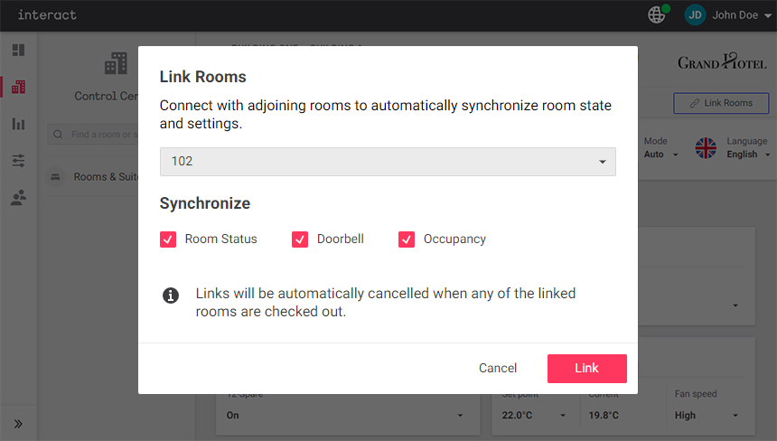Open the sliders settings icon in sidebar
Image resolution: width=777 pixels, height=441 pixels.
18,161
